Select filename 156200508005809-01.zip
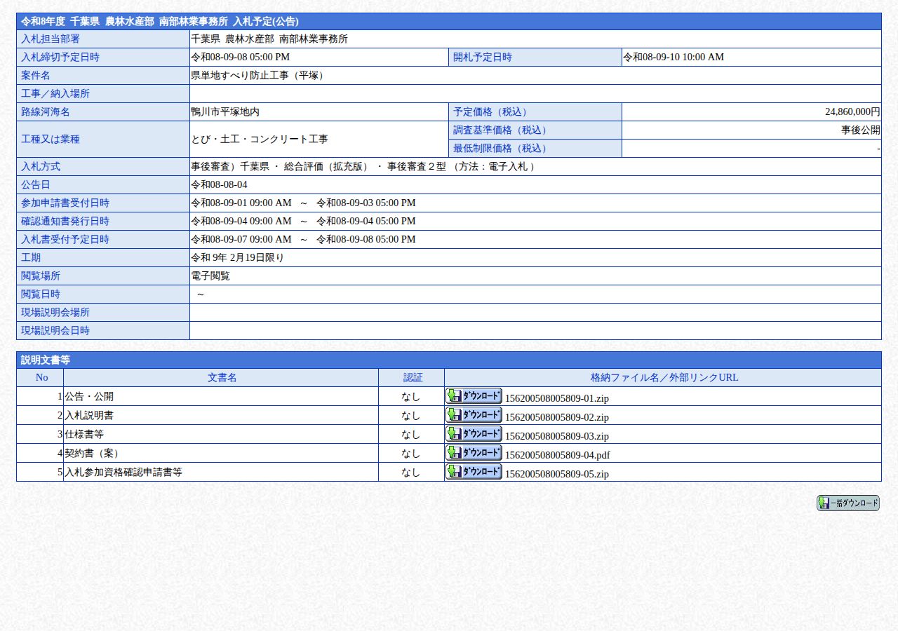898x631 pixels. click(x=556, y=398)
